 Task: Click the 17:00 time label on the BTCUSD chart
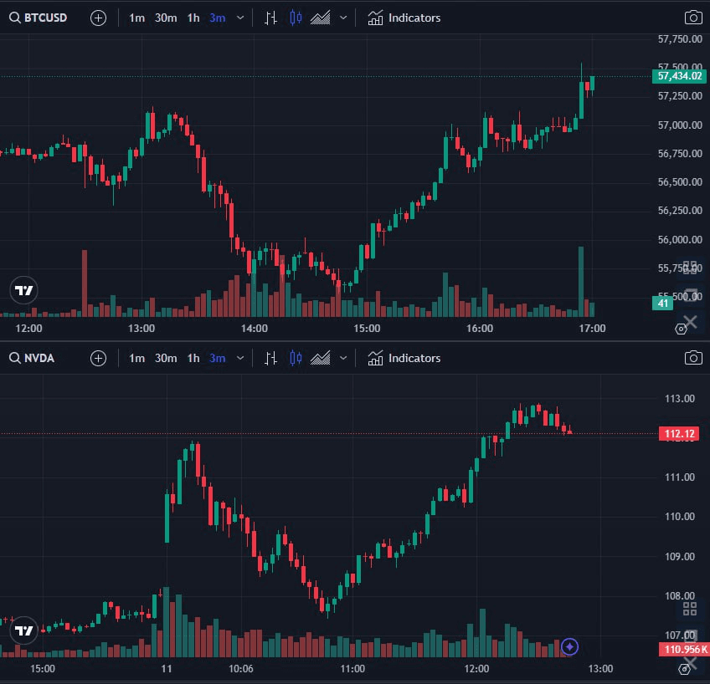(x=592, y=329)
